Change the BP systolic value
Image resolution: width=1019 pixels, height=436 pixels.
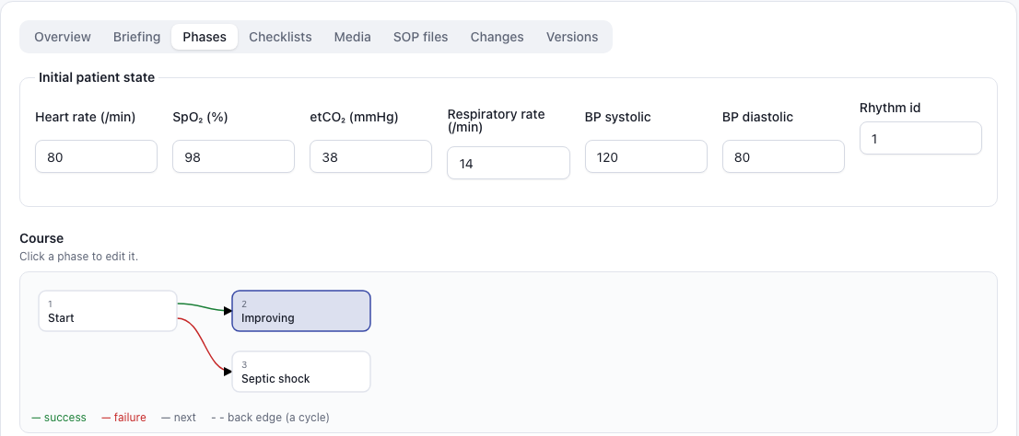pyautogui.click(x=646, y=156)
